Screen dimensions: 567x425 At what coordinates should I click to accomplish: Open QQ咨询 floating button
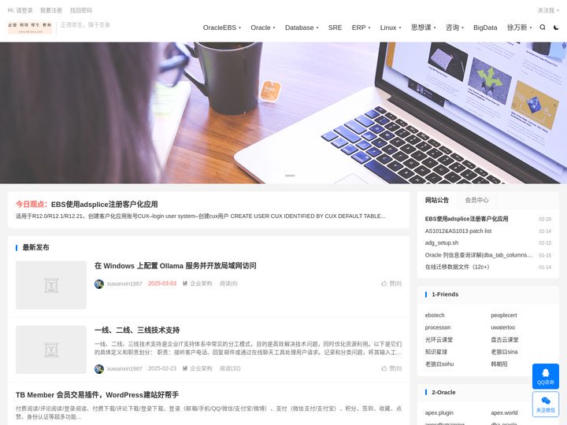tap(545, 376)
